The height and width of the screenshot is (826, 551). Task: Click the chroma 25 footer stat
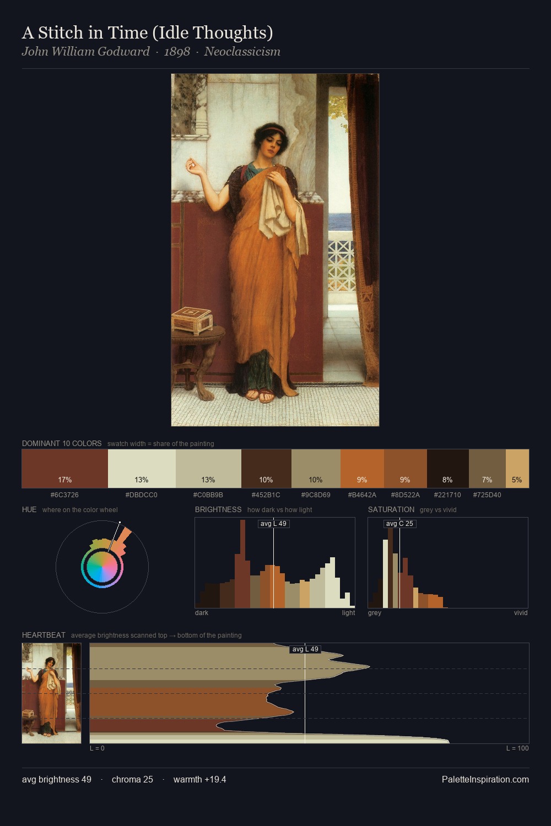tap(132, 779)
